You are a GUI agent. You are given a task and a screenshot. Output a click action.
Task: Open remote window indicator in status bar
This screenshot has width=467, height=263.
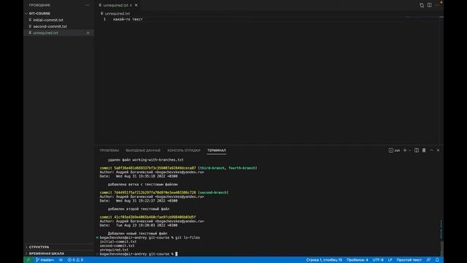point(28,260)
